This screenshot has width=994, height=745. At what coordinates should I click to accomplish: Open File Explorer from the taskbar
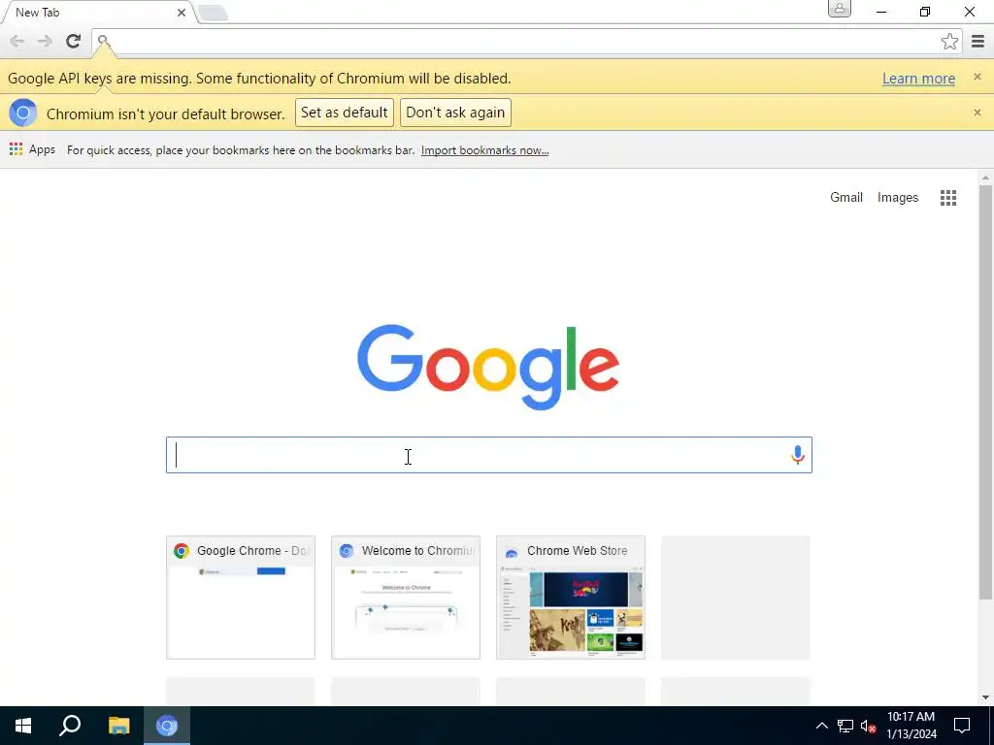point(118,726)
